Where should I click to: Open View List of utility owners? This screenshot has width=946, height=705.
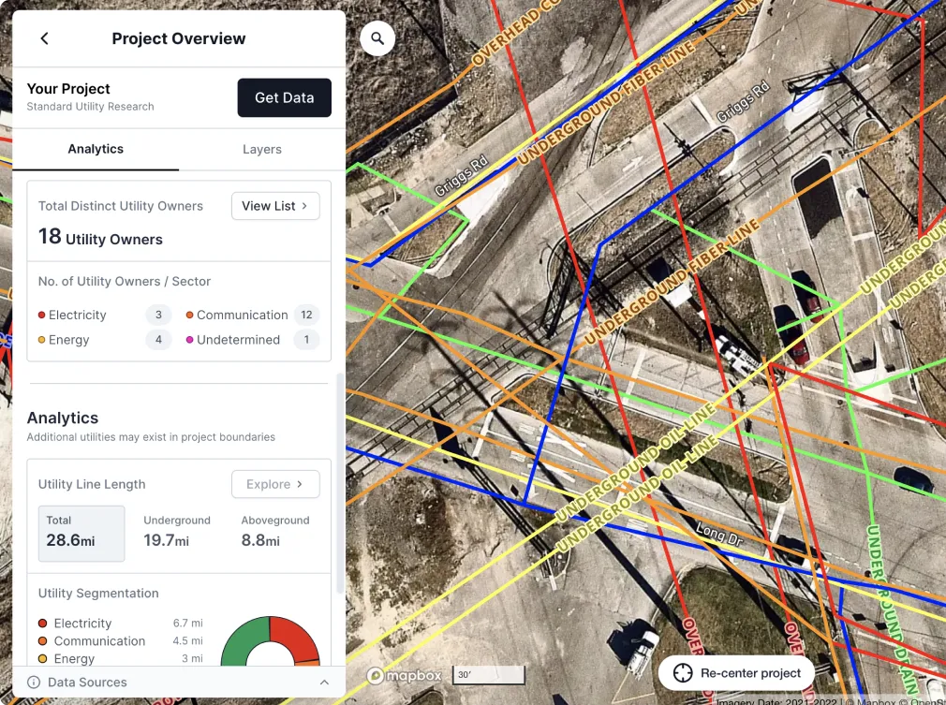click(x=274, y=205)
